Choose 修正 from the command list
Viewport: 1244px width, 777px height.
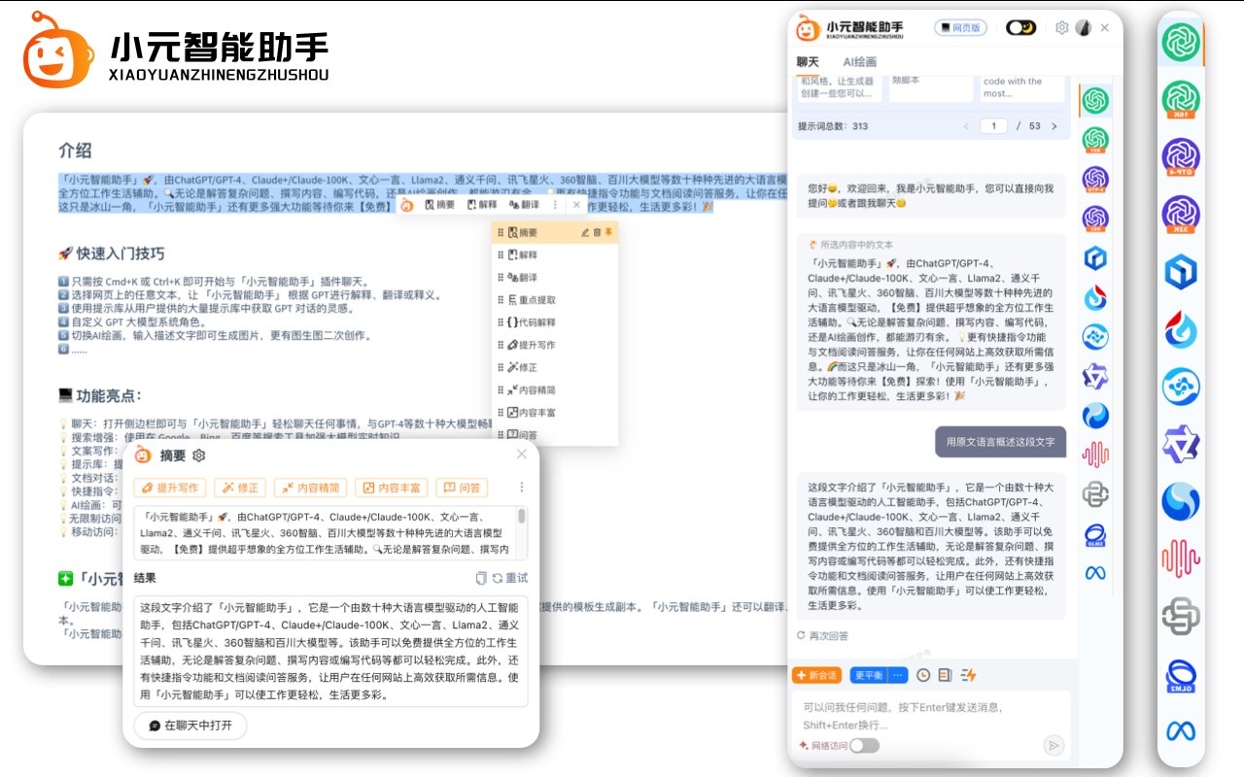555,367
